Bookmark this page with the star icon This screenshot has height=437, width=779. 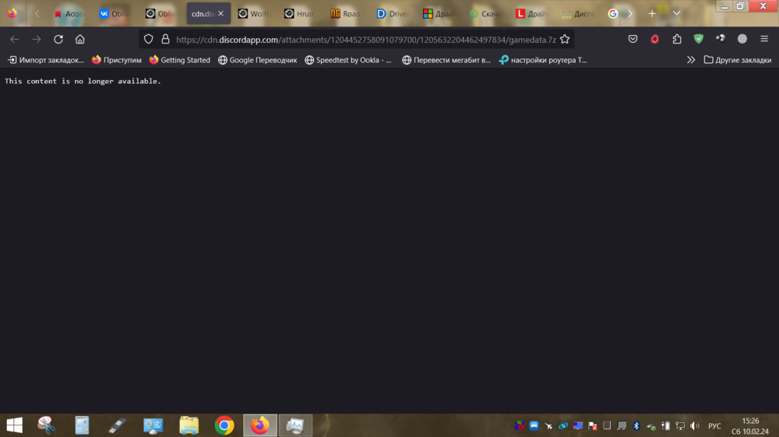565,39
